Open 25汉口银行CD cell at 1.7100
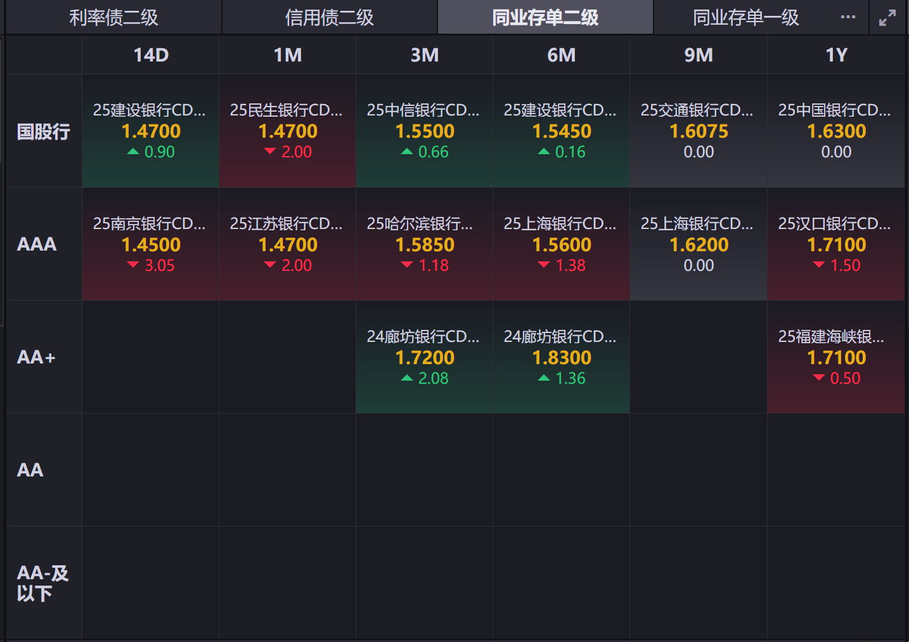The height and width of the screenshot is (642, 909). point(836,244)
